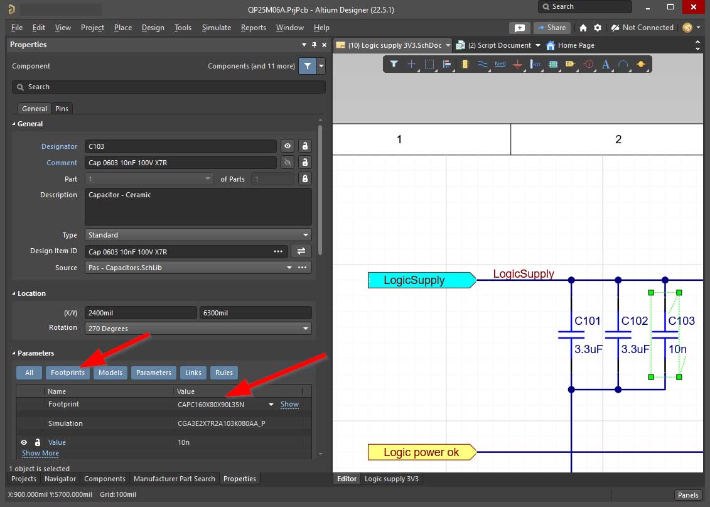Open the settings gear icon
Viewport: 710px width, 507px height.
[x=598, y=28]
